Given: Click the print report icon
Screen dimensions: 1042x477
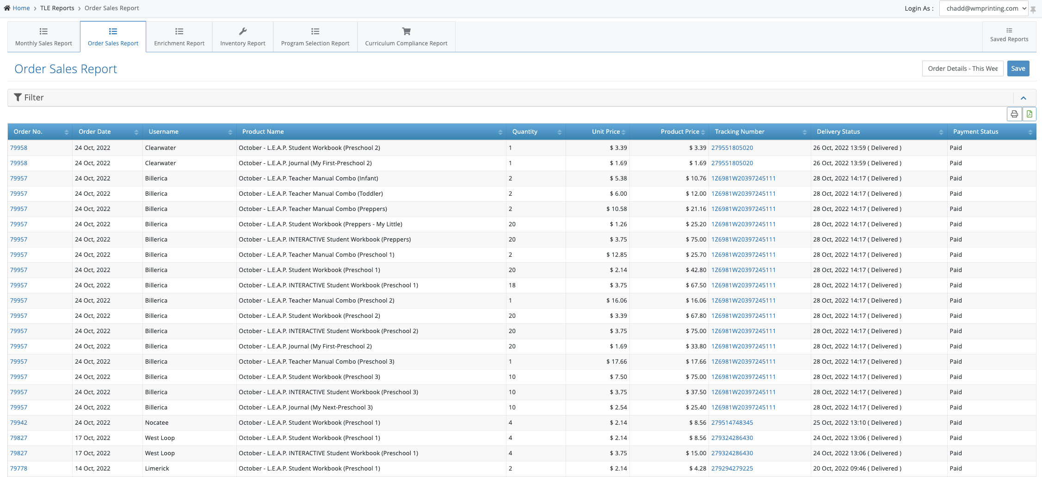Looking at the screenshot, I should click(x=1014, y=114).
